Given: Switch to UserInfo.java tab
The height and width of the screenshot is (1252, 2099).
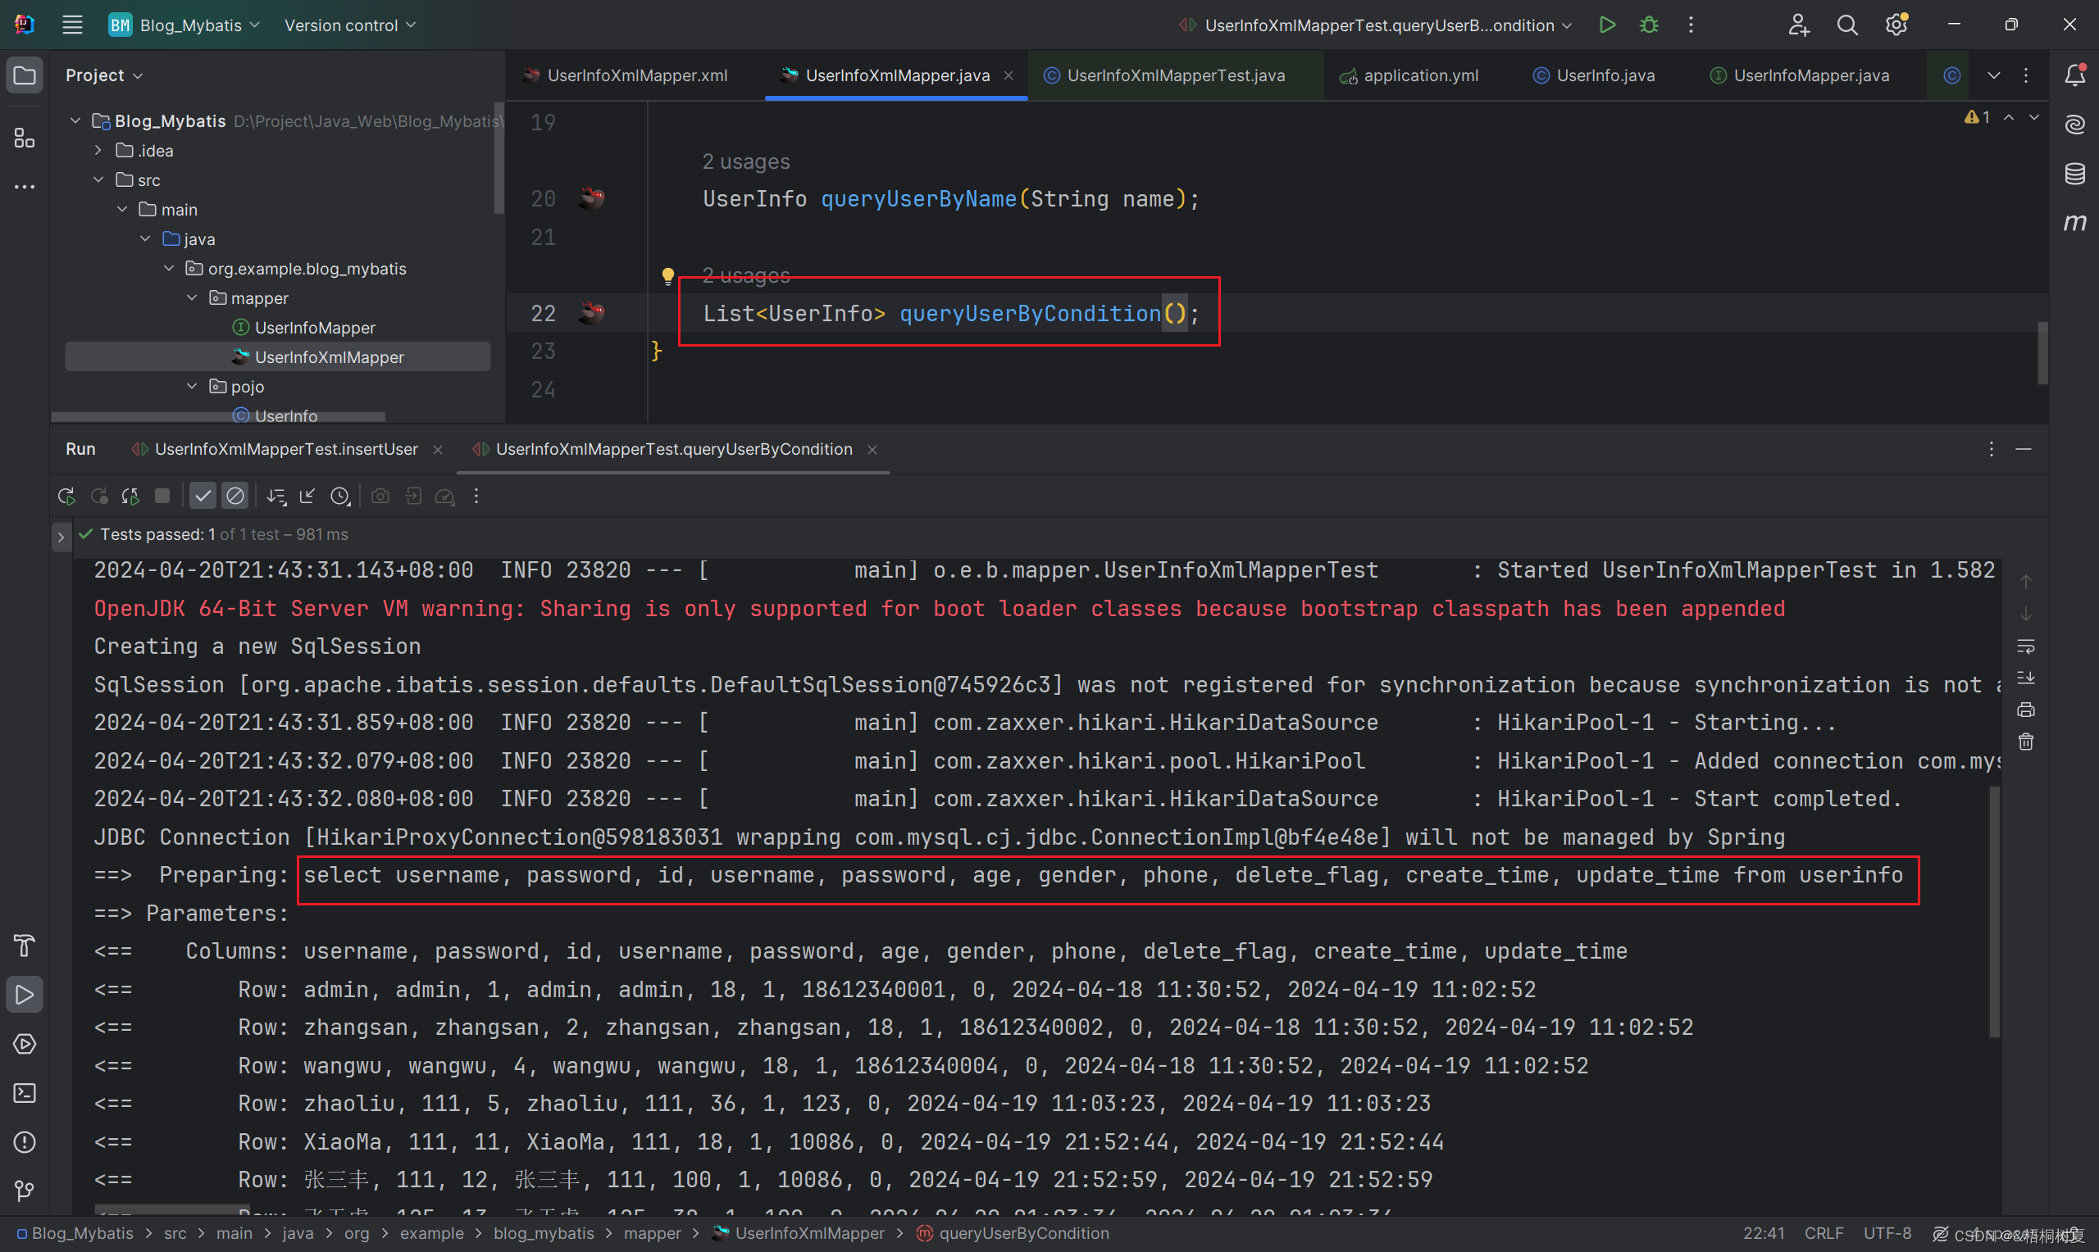Looking at the screenshot, I should coord(1593,75).
